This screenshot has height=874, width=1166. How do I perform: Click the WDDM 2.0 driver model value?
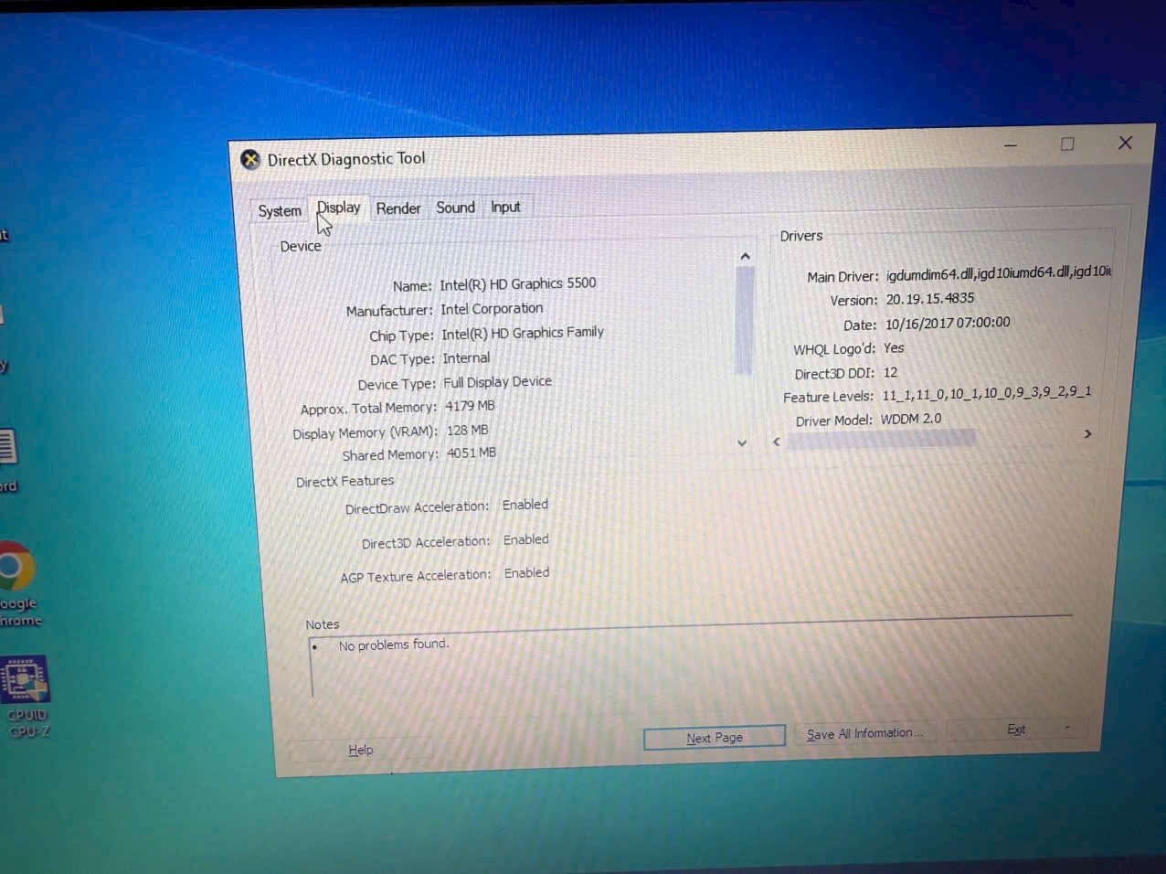click(910, 419)
